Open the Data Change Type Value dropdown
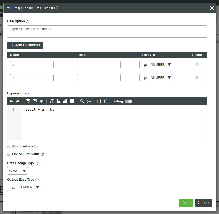219x214 pixels. coord(18,171)
